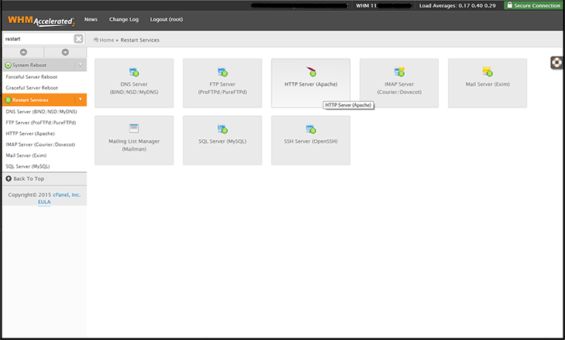The width and height of the screenshot is (565, 340).
Task: Open the FTP Server (ProFTPd/PureFTPd) tile
Action: click(222, 83)
